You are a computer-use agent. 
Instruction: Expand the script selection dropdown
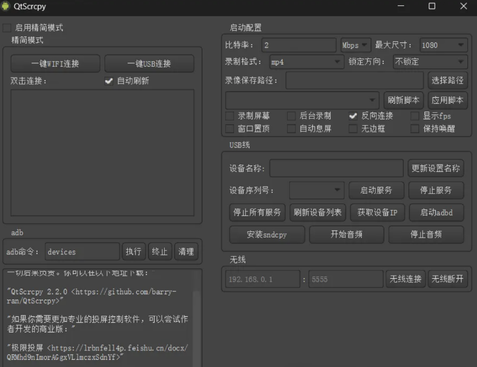(302, 100)
